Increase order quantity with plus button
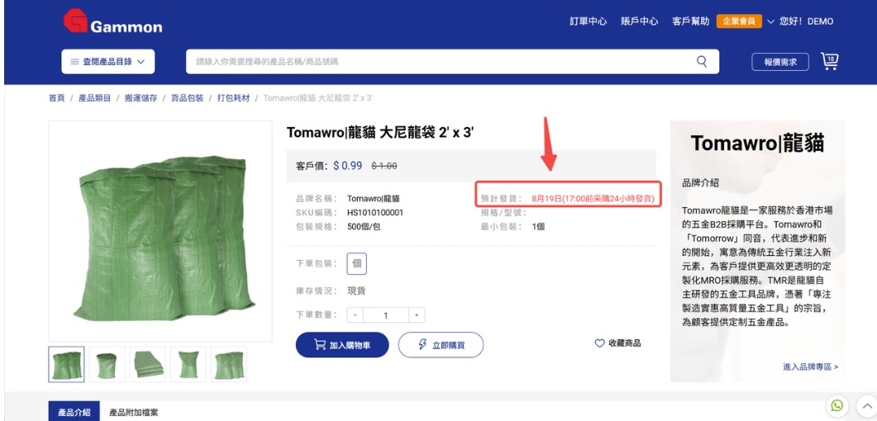 [x=417, y=315]
